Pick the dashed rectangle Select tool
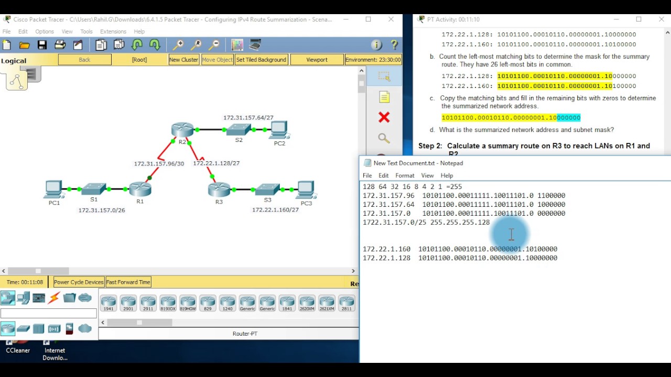The image size is (671, 377). tap(384, 77)
